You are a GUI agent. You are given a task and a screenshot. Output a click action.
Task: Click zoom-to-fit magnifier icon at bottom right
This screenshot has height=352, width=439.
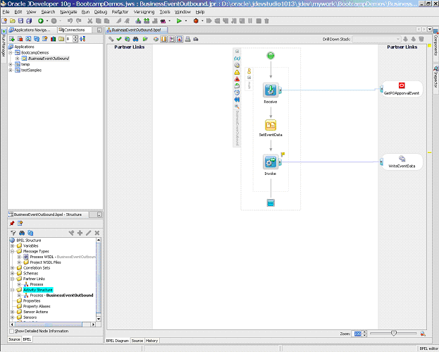point(423,334)
